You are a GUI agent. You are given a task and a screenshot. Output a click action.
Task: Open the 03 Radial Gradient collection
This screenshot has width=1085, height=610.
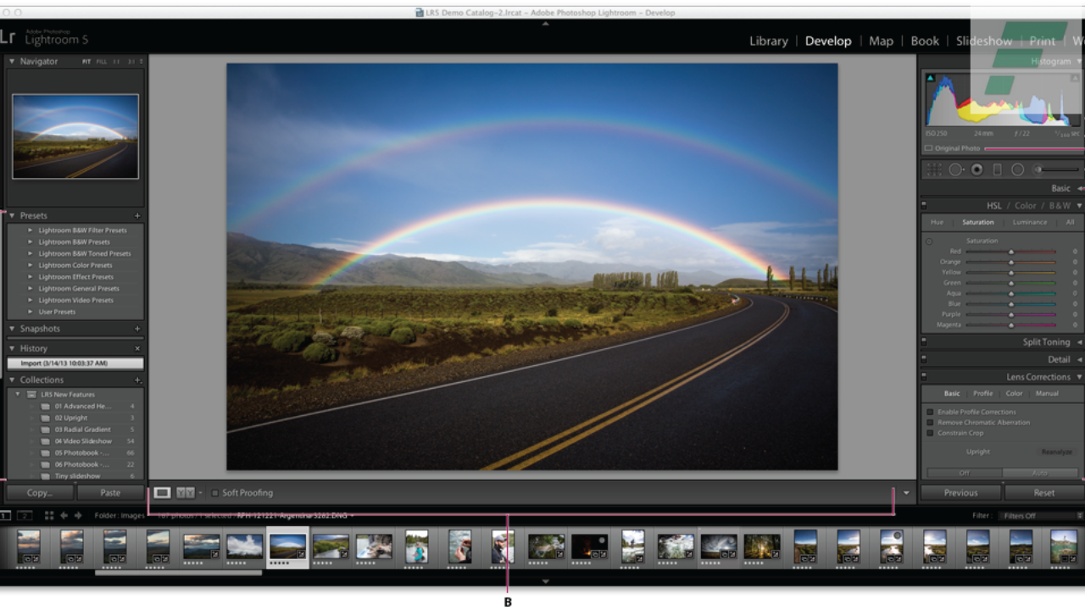[83, 430]
